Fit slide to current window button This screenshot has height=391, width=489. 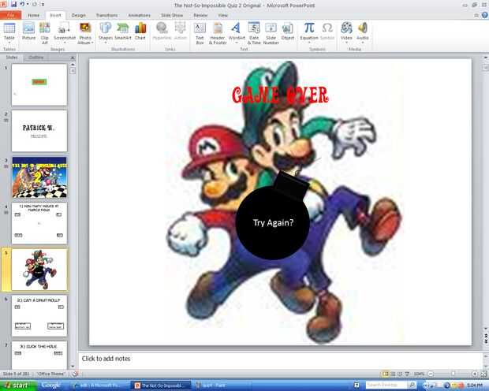coord(483,374)
